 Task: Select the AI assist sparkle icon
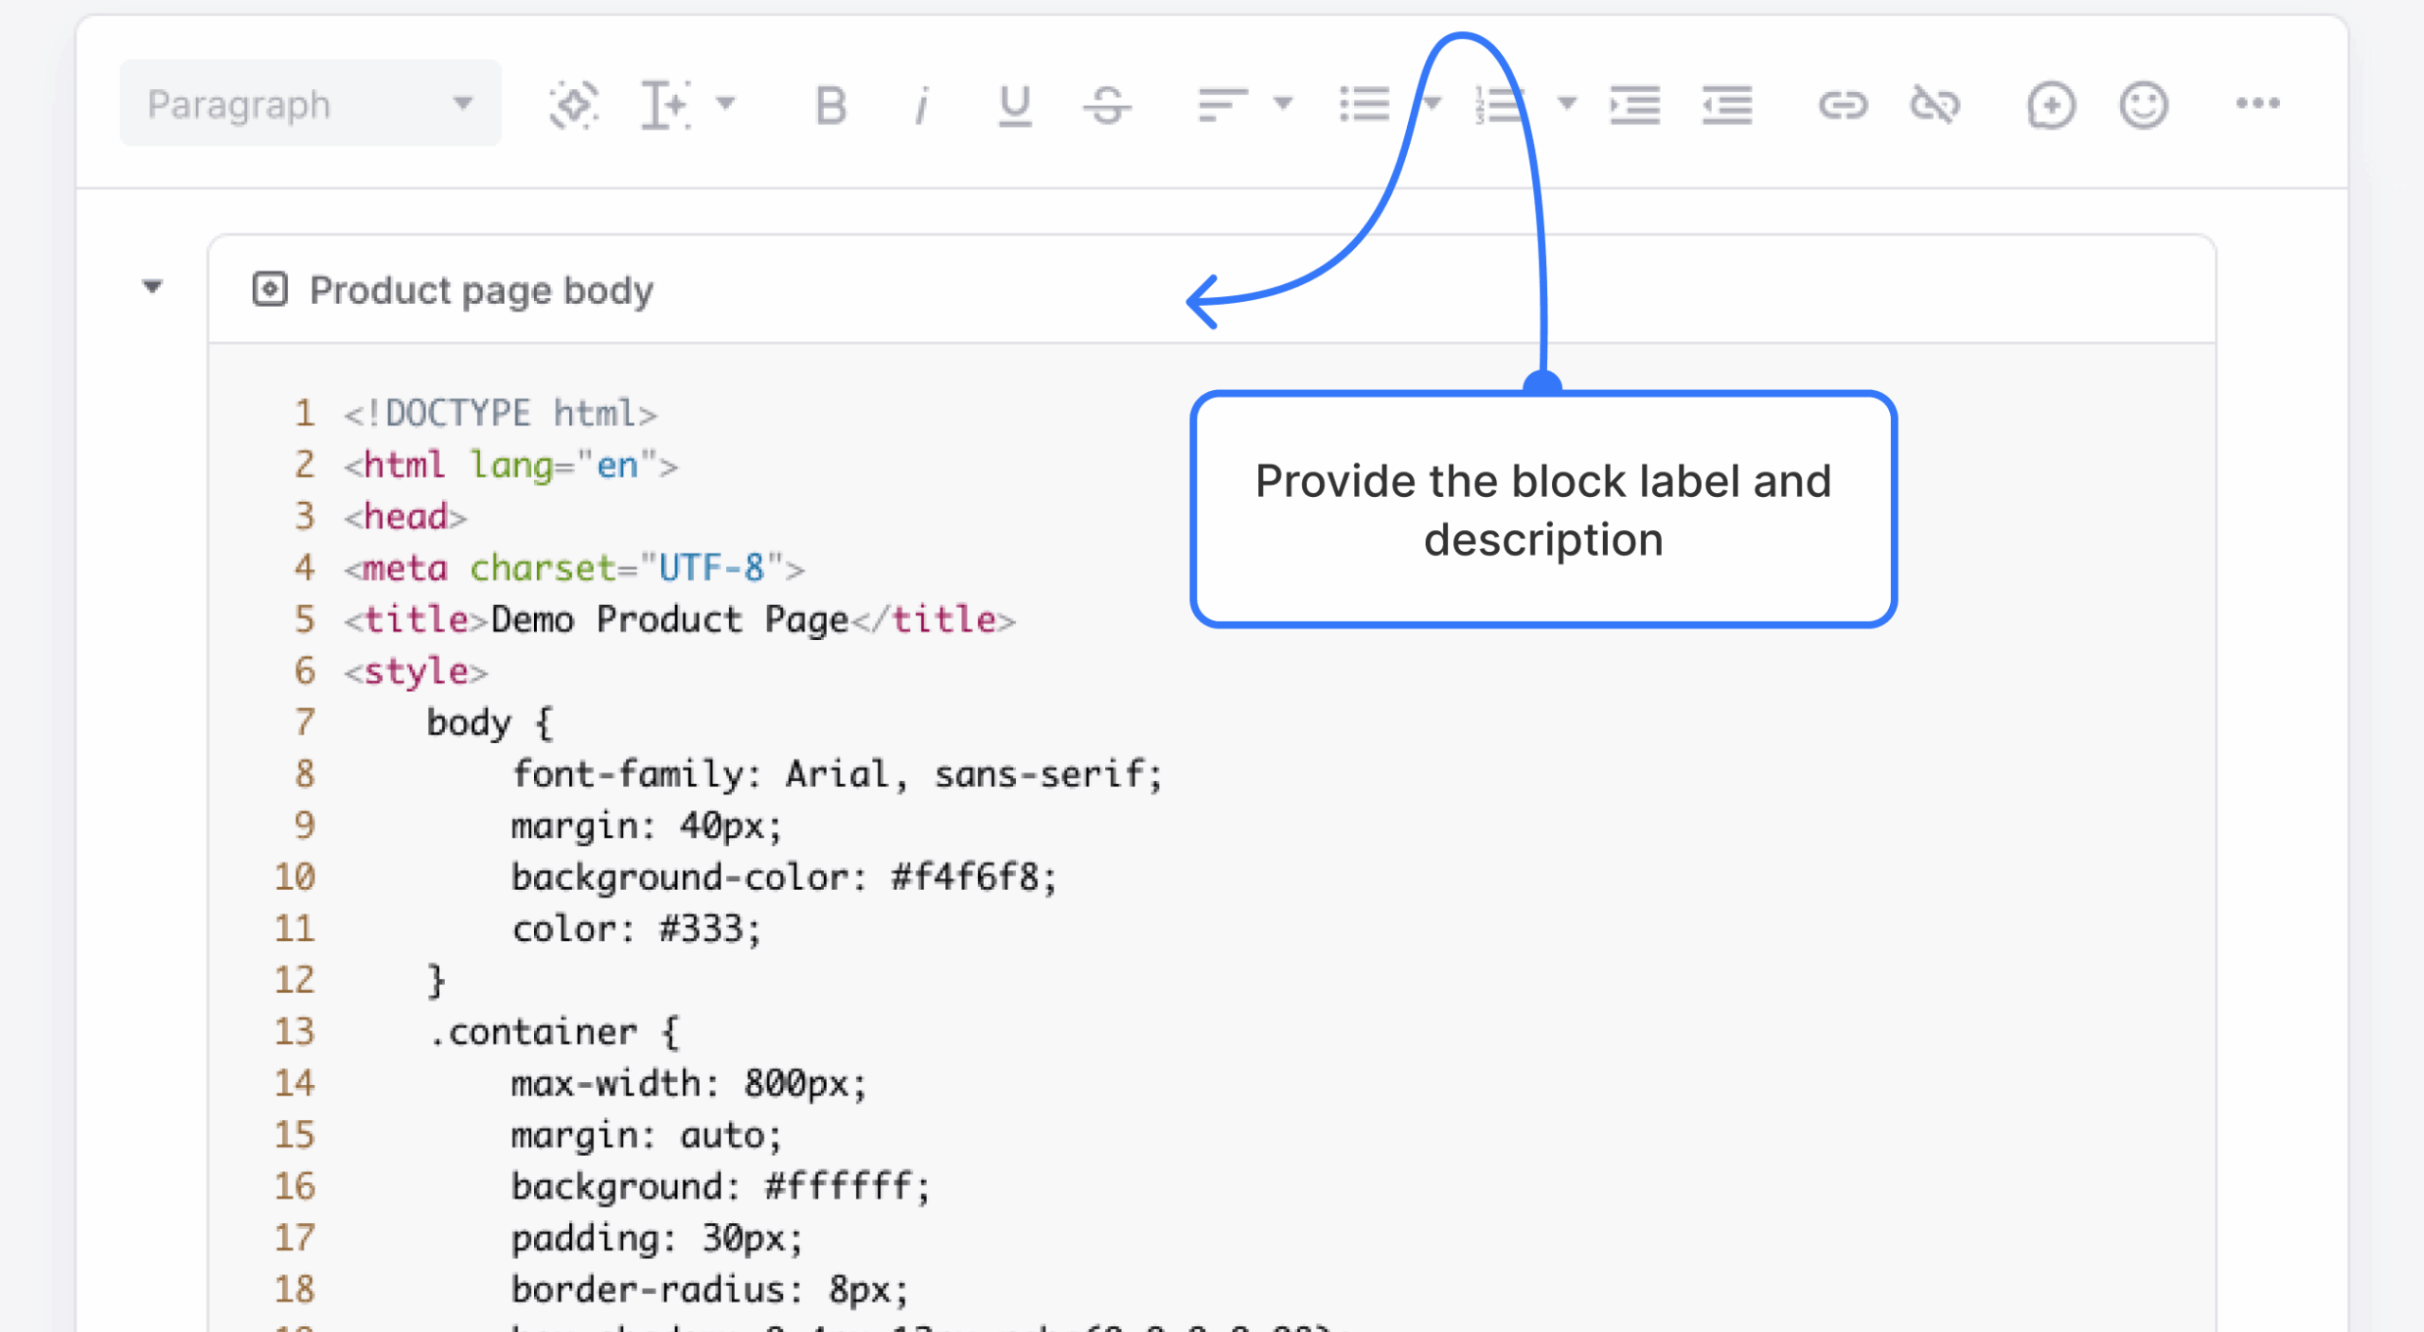coord(573,104)
